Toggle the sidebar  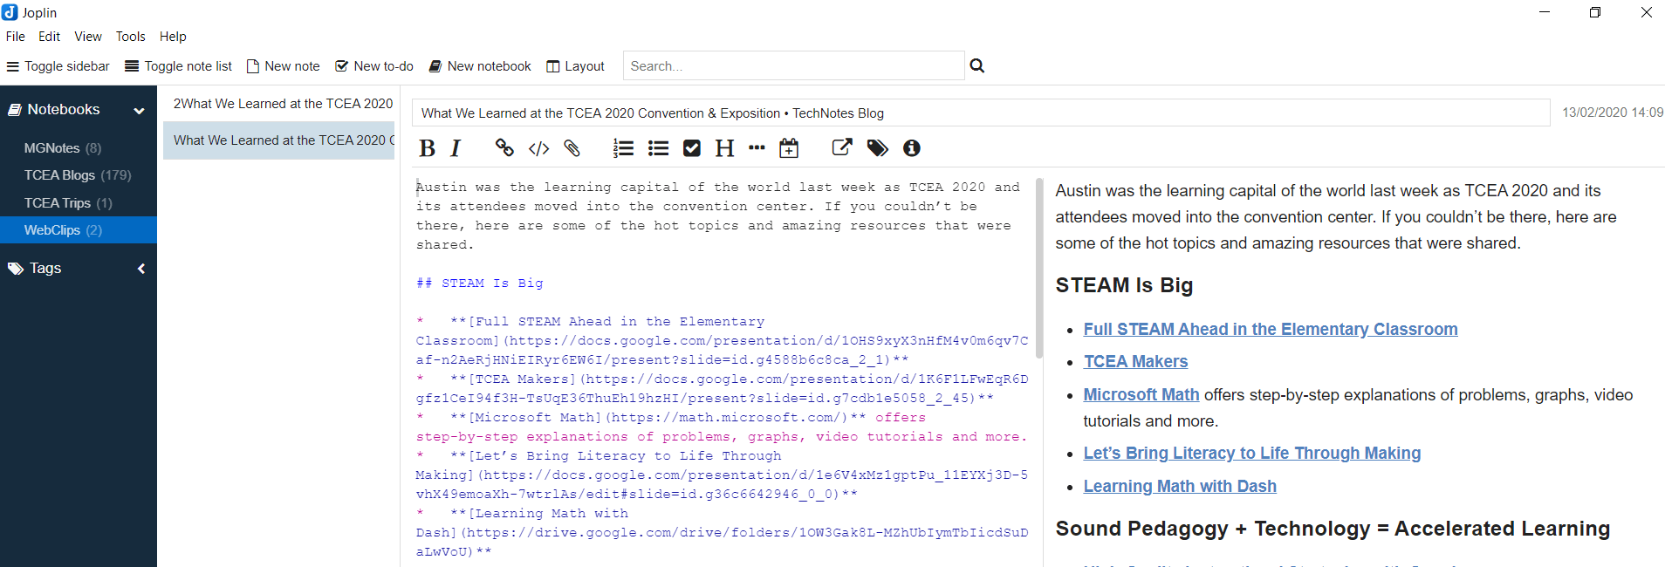tap(58, 66)
